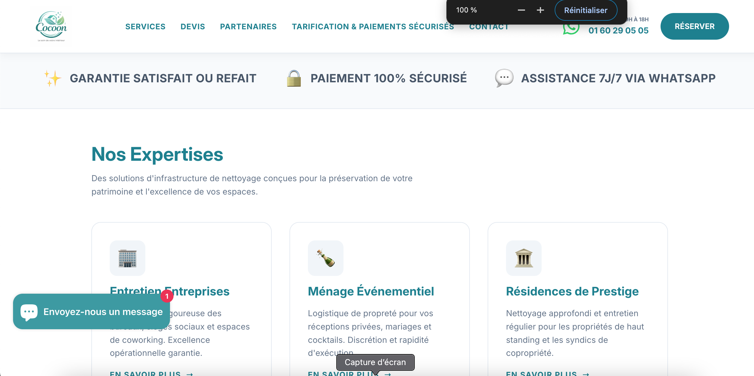
Task: Click the speech bubble icon beside Assistance 7J/7
Action: [504, 78]
